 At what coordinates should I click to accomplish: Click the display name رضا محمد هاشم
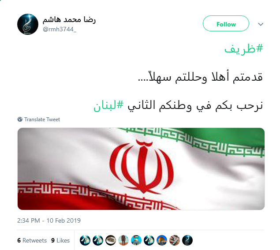(x=69, y=19)
